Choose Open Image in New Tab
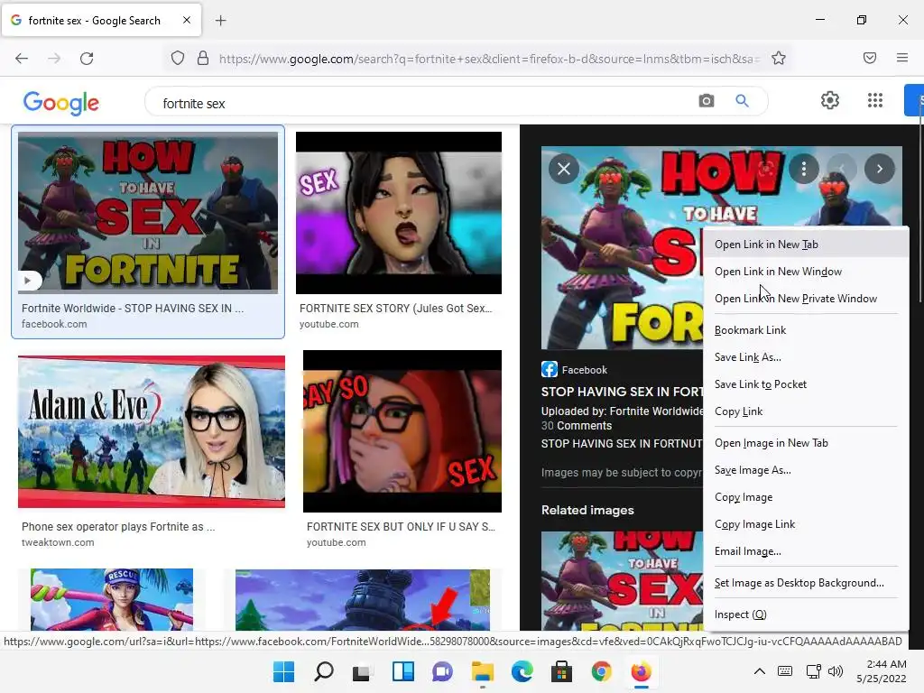Image resolution: width=924 pixels, height=693 pixels. point(806,442)
